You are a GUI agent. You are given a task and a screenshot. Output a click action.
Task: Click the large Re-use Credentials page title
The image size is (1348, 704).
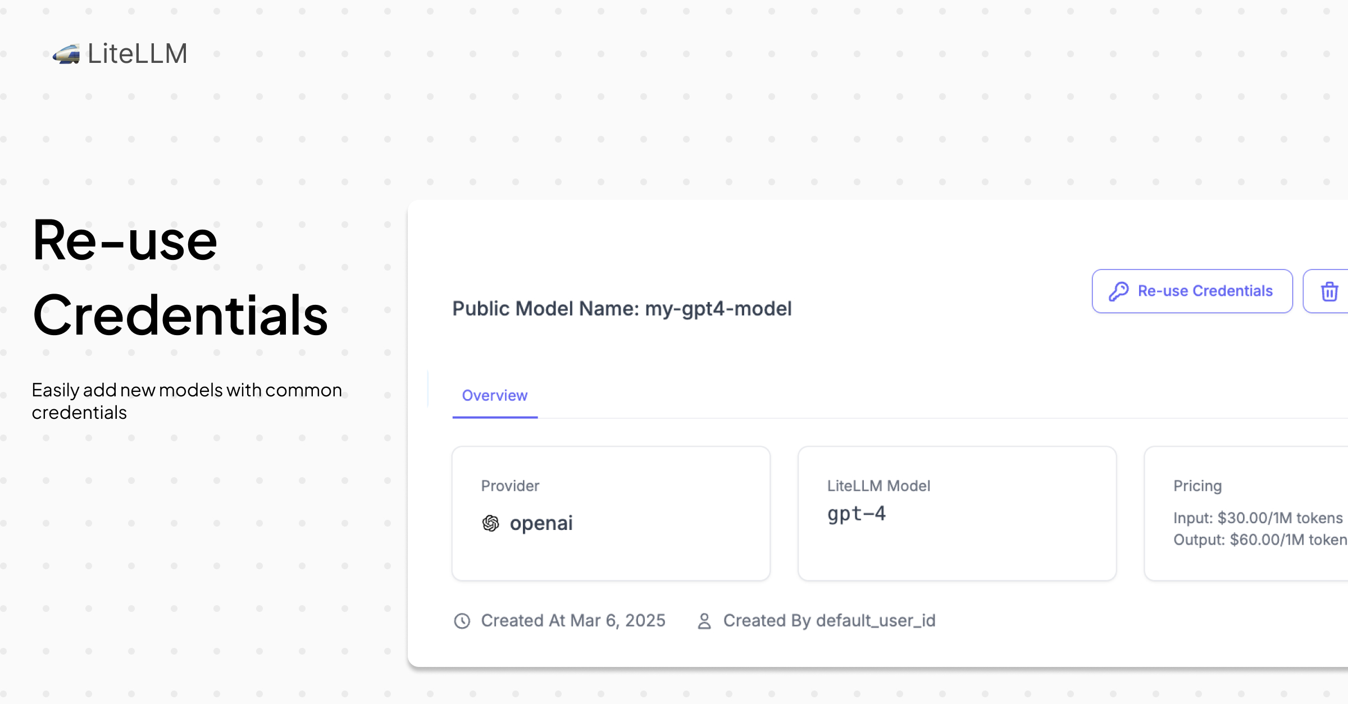pos(180,277)
